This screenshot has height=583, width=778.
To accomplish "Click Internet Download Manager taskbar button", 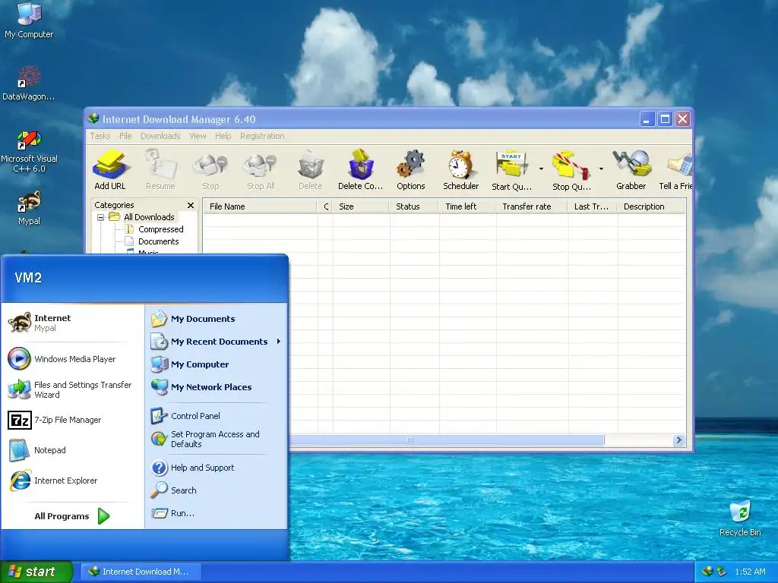I will [141, 572].
